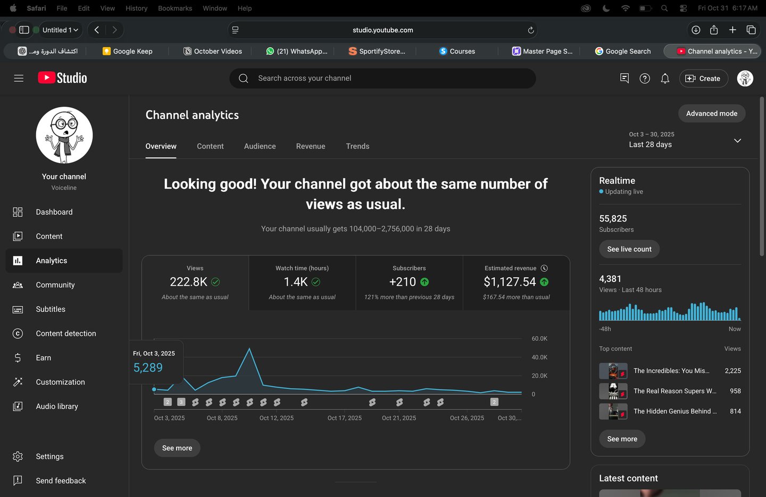The width and height of the screenshot is (766, 497).
Task: Click the chart marker labeled 3
Action: 181,402
